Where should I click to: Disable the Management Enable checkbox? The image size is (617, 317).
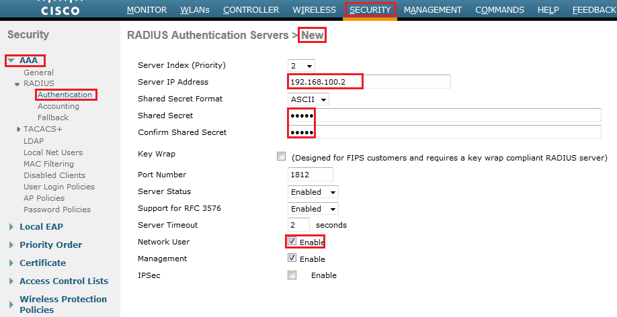click(292, 258)
